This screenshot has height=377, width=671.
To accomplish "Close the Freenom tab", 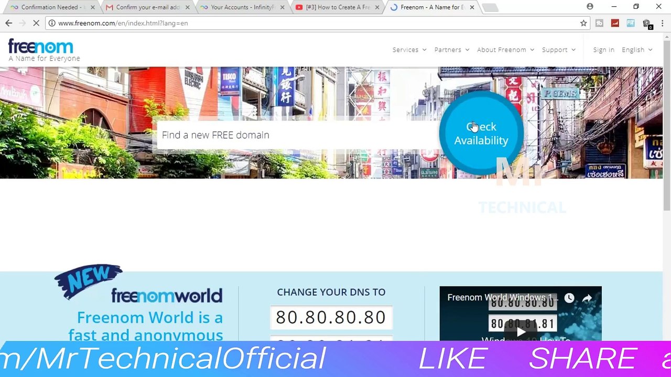I will (x=472, y=7).
